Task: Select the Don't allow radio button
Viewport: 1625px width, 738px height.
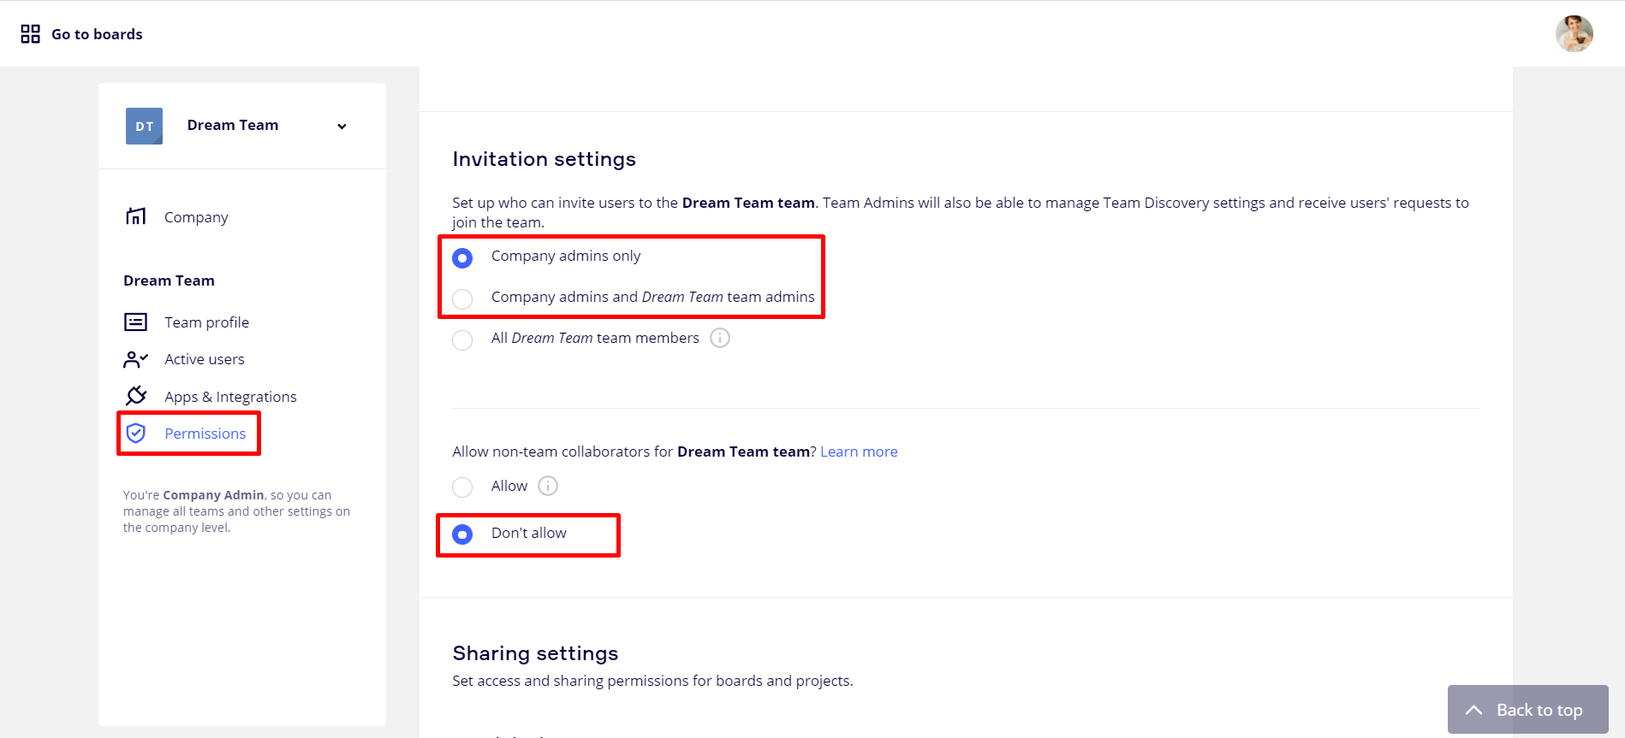Action: pos(462,534)
